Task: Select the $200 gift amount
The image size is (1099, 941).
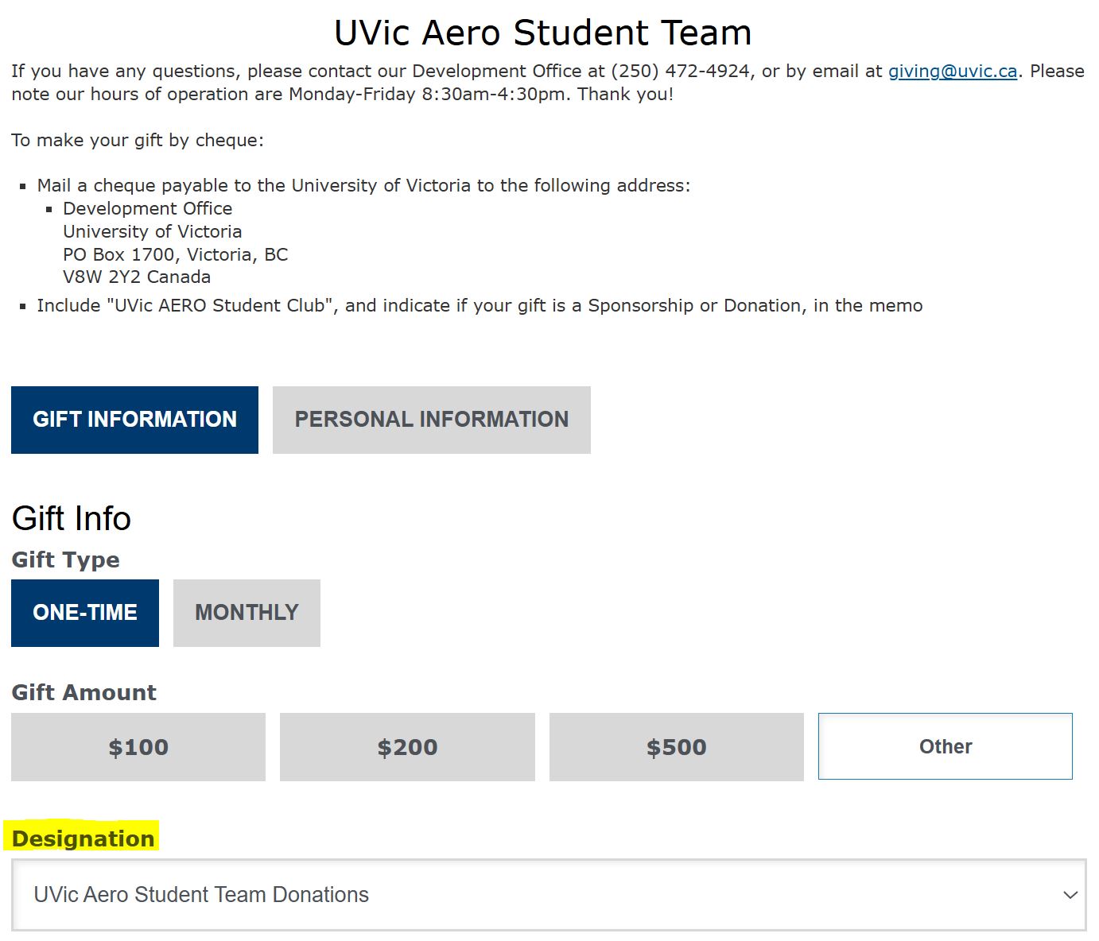Action: (x=407, y=747)
